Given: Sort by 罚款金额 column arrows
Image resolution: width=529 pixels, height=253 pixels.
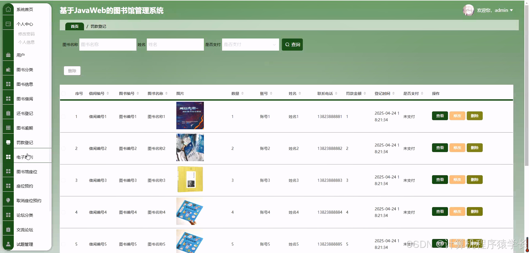Looking at the screenshot, I should pos(365,94).
